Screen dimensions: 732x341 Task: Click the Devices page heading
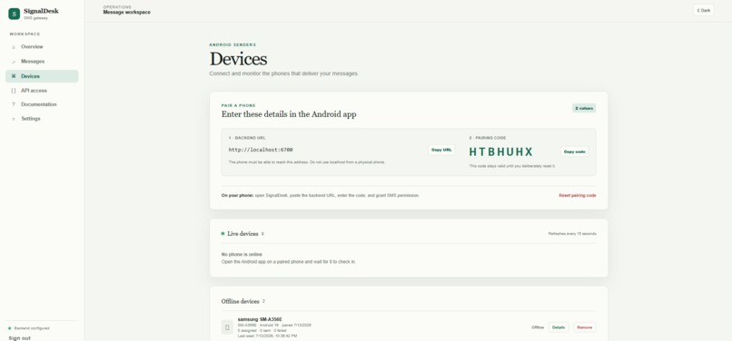pyautogui.click(x=238, y=59)
